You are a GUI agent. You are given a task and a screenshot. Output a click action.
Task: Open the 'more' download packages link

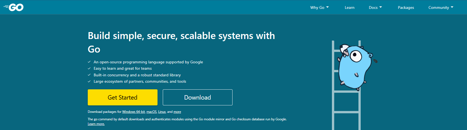(177, 112)
